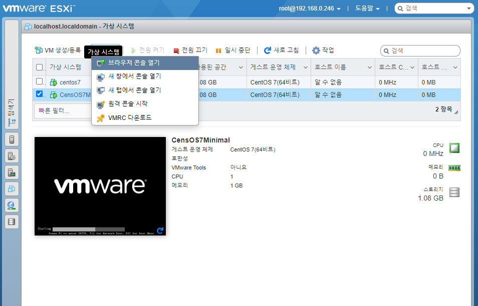
Task: Expand the host name column dropdown
Action: click(369, 67)
